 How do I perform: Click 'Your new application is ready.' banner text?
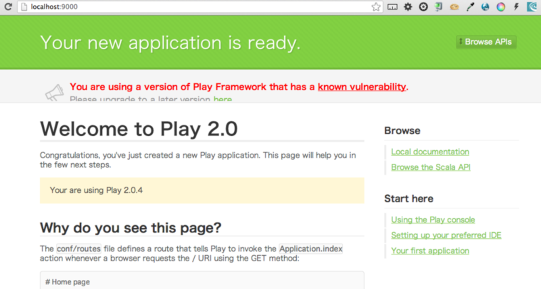170,42
